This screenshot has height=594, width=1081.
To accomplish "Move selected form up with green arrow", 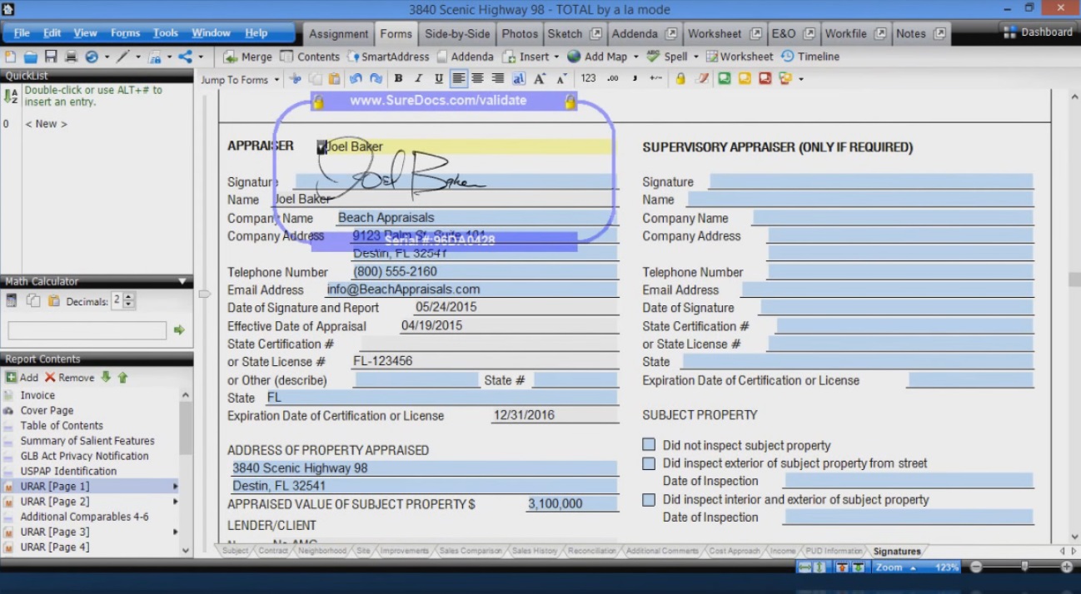I will pos(122,377).
